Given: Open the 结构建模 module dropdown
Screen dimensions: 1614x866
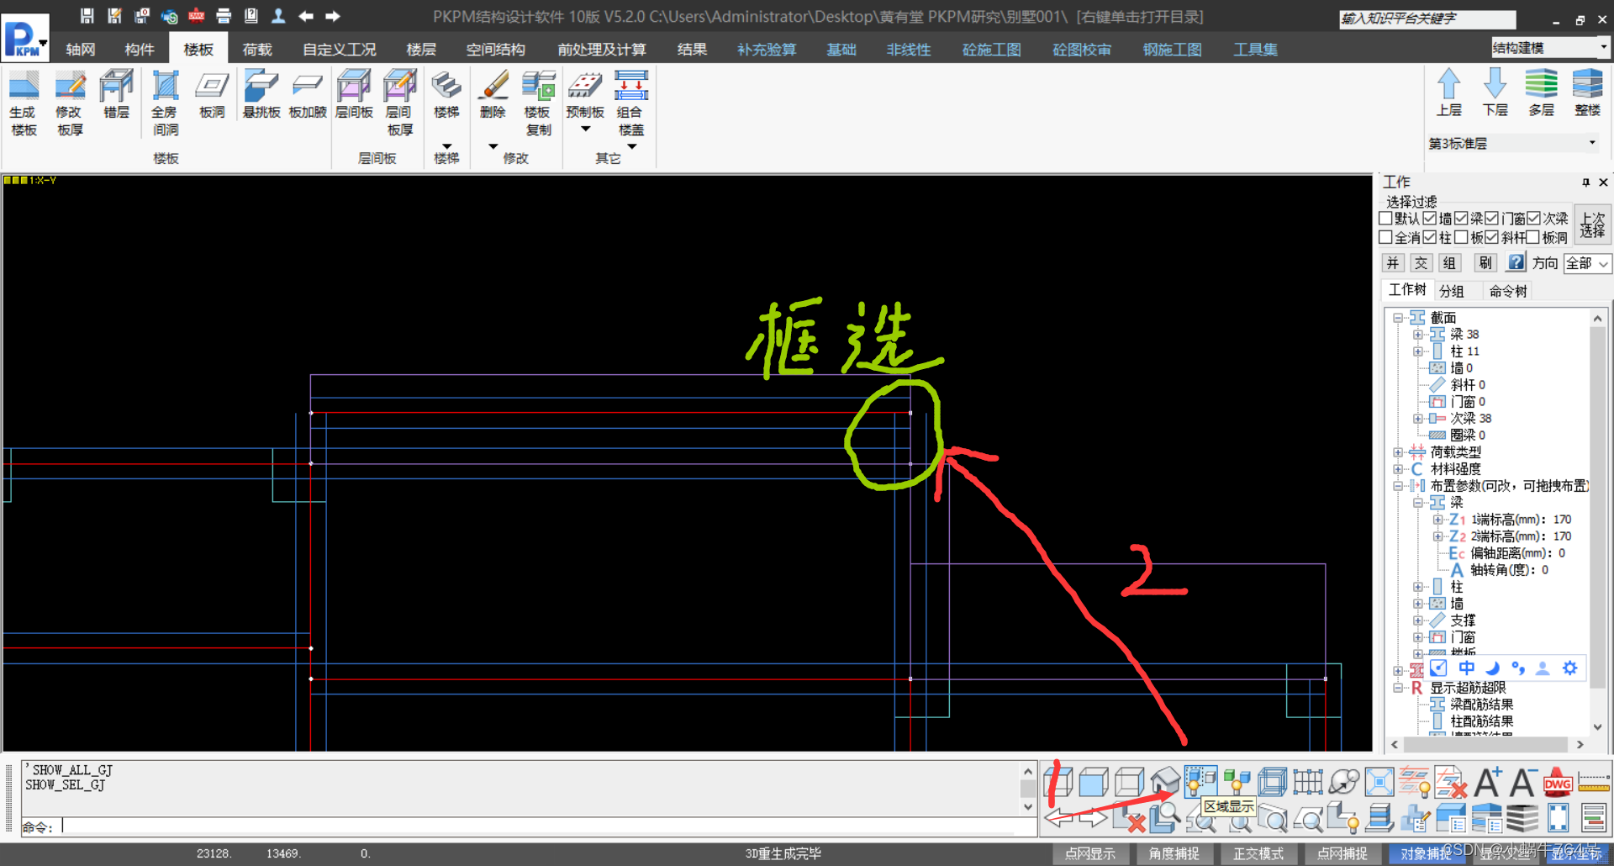Looking at the screenshot, I should click(x=1549, y=48).
